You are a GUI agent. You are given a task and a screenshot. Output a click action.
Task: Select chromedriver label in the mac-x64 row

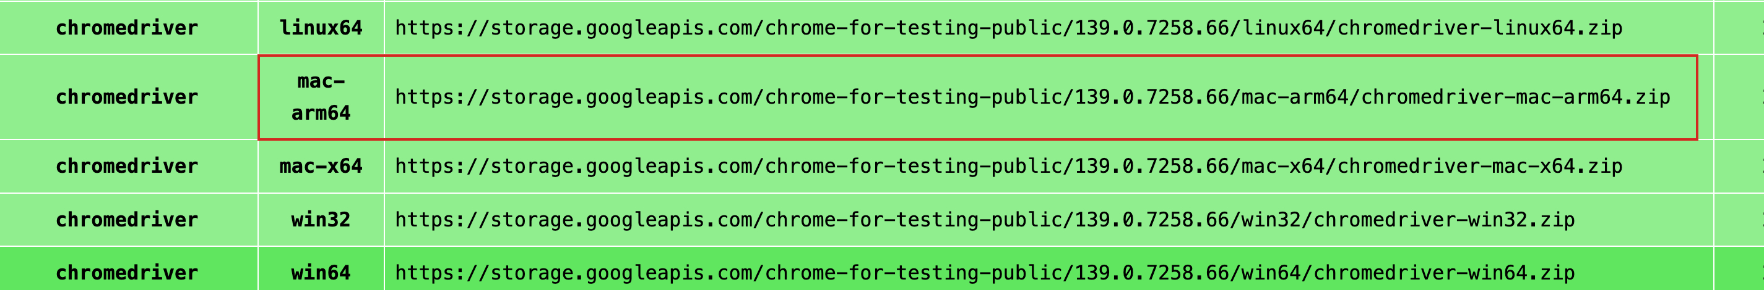click(x=127, y=166)
